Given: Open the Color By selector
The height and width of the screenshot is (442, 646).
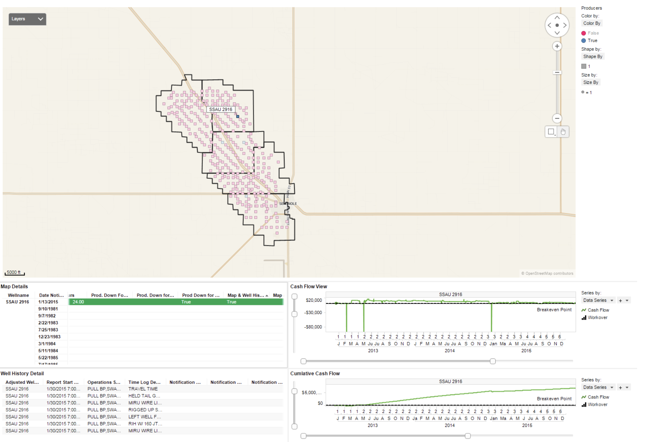Looking at the screenshot, I should pyautogui.click(x=591, y=23).
